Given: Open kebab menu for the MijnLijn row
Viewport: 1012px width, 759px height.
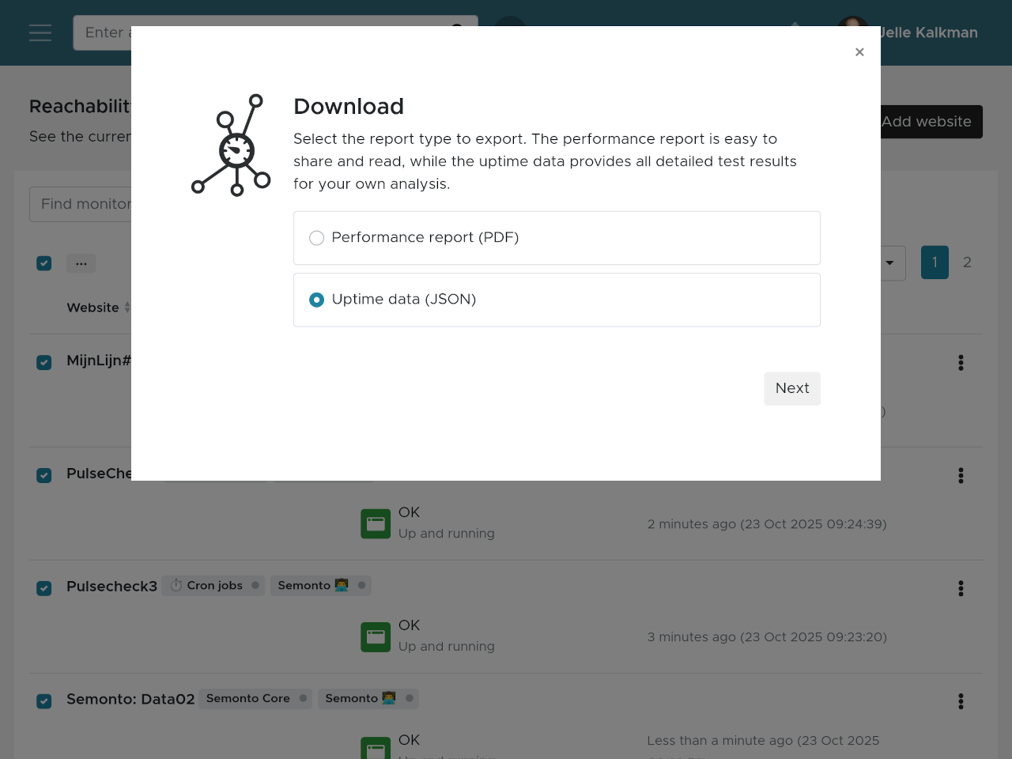Looking at the screenshot, I should pos(961,363).
